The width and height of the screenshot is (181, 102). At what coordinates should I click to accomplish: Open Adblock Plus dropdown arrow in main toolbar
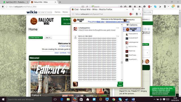click(x=151, y=7)
